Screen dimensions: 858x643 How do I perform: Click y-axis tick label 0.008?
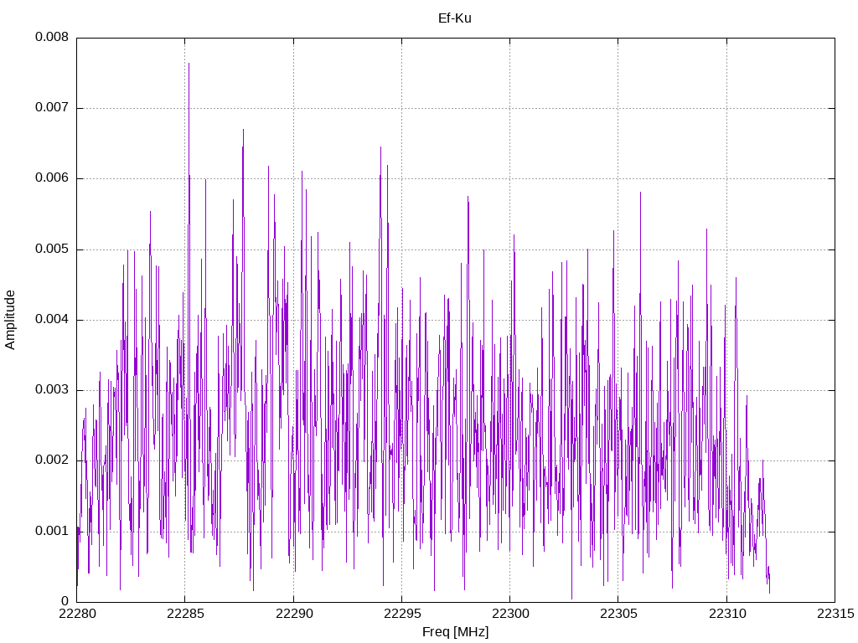(52, 37)
